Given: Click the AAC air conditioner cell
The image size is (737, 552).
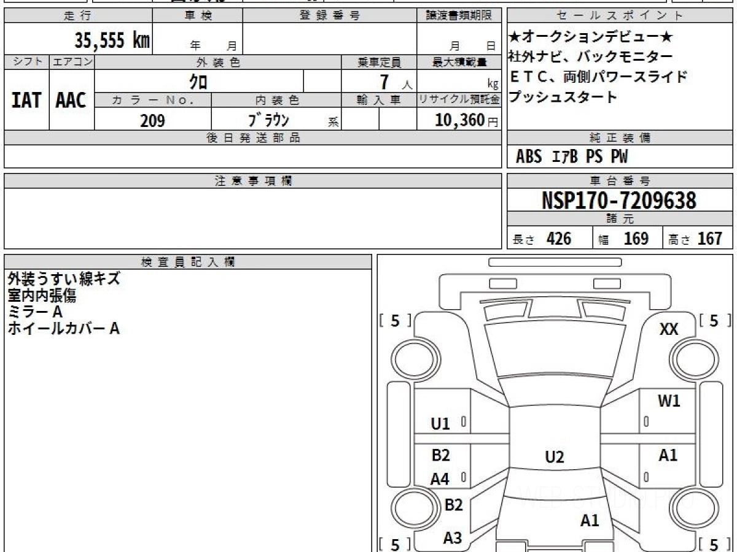Looking at the screenshot, I should click(x=71, y=100).
